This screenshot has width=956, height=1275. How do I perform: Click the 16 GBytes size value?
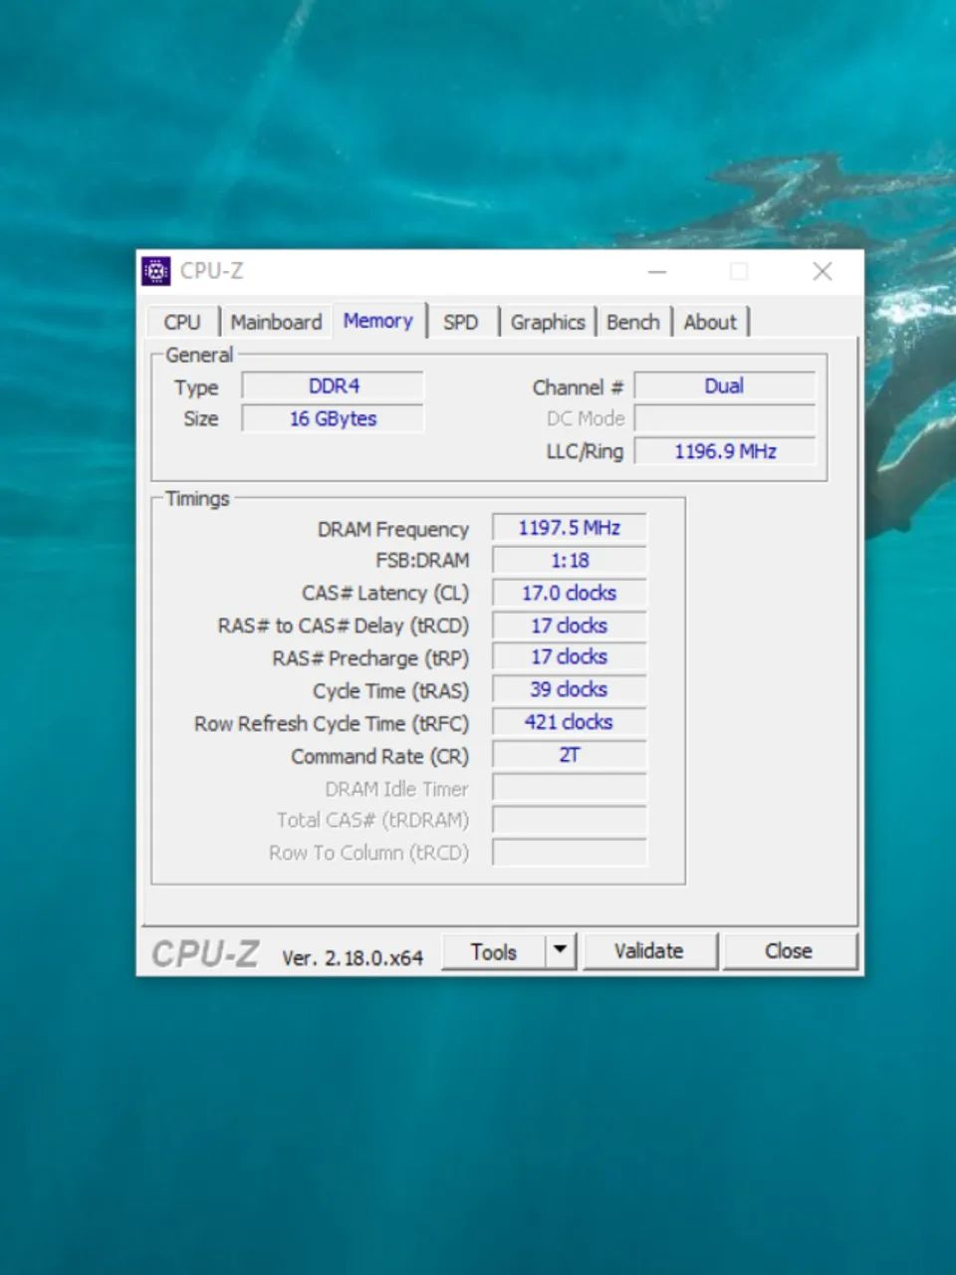click(x=334, y=419)
